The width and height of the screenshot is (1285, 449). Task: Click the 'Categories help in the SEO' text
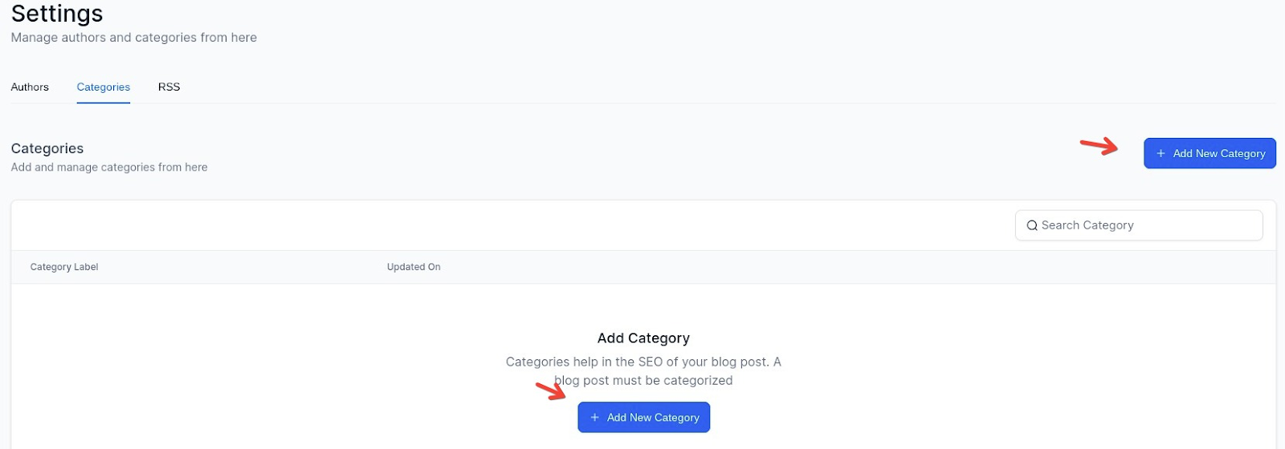click(643, 362)
